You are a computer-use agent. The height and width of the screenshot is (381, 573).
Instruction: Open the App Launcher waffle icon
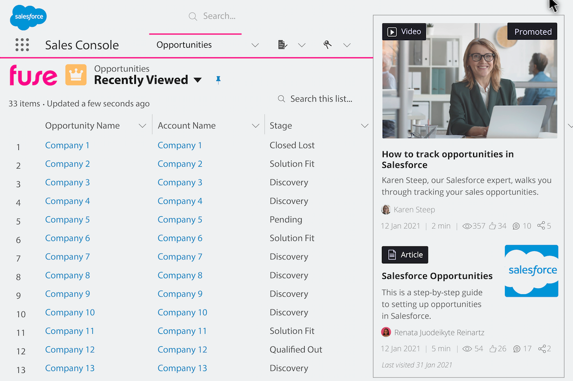coord(22,44)
